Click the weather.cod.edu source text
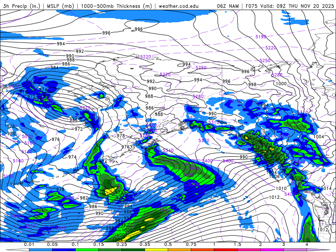 pyautogui.click(x=178, y=6)
